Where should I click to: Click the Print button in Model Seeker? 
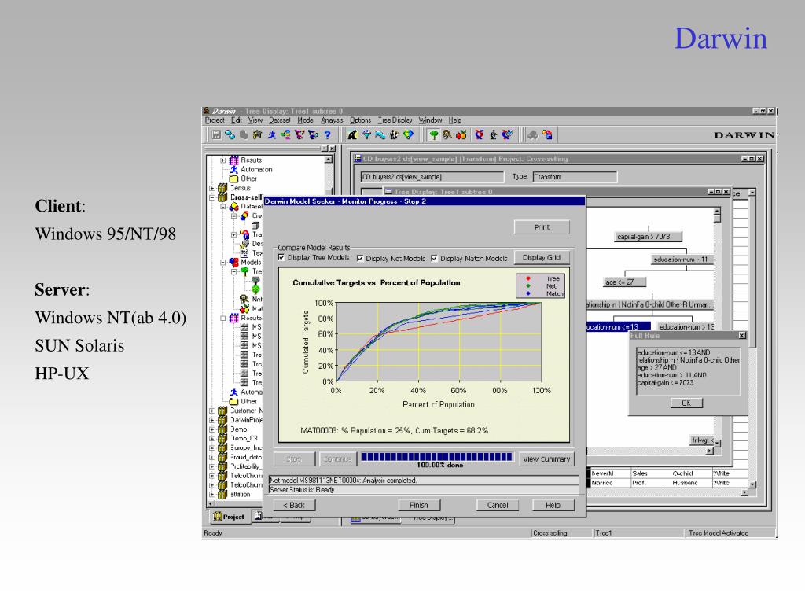click(x=542, y=227)
